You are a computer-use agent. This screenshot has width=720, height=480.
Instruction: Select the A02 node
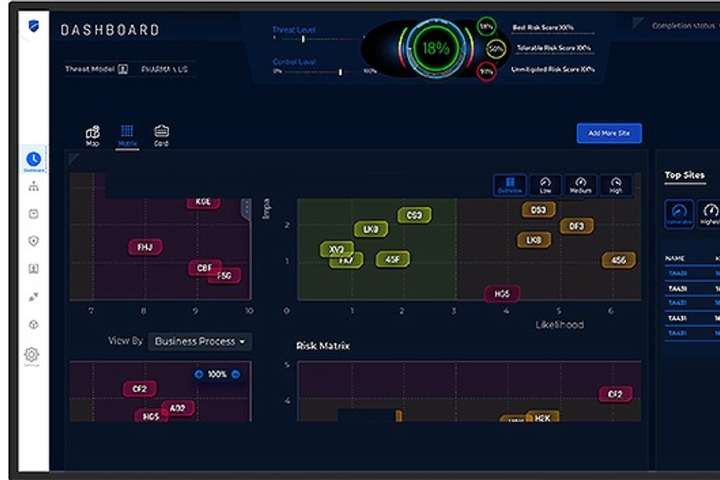tap(178, 409)
